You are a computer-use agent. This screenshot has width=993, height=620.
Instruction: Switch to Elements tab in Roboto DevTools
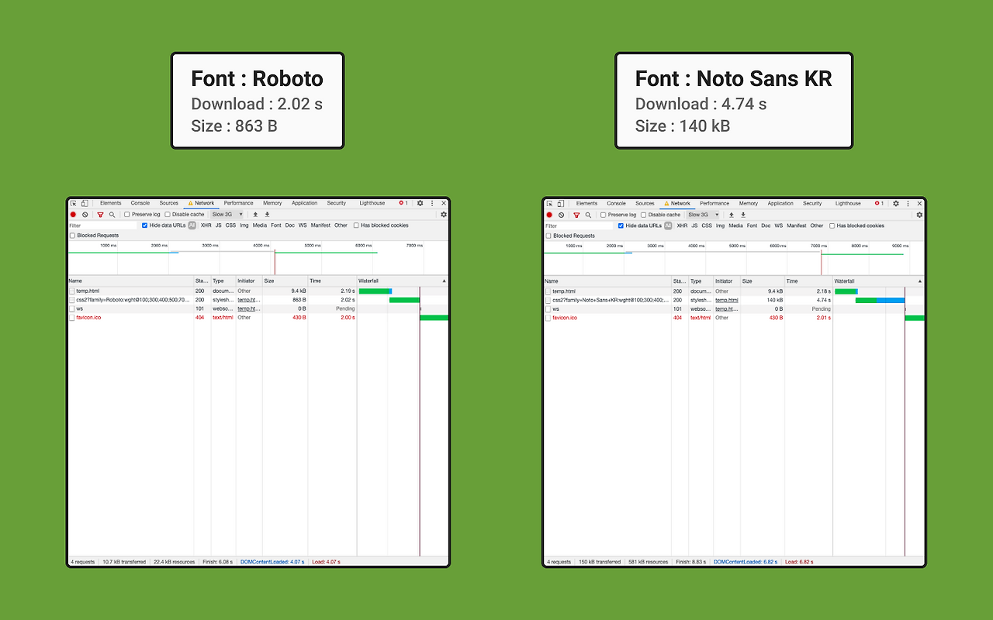pyautogui.click(x=111, y=203)
